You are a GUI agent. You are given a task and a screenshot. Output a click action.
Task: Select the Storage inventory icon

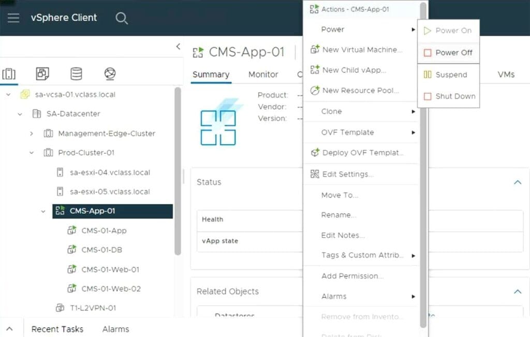coord(75,74)
